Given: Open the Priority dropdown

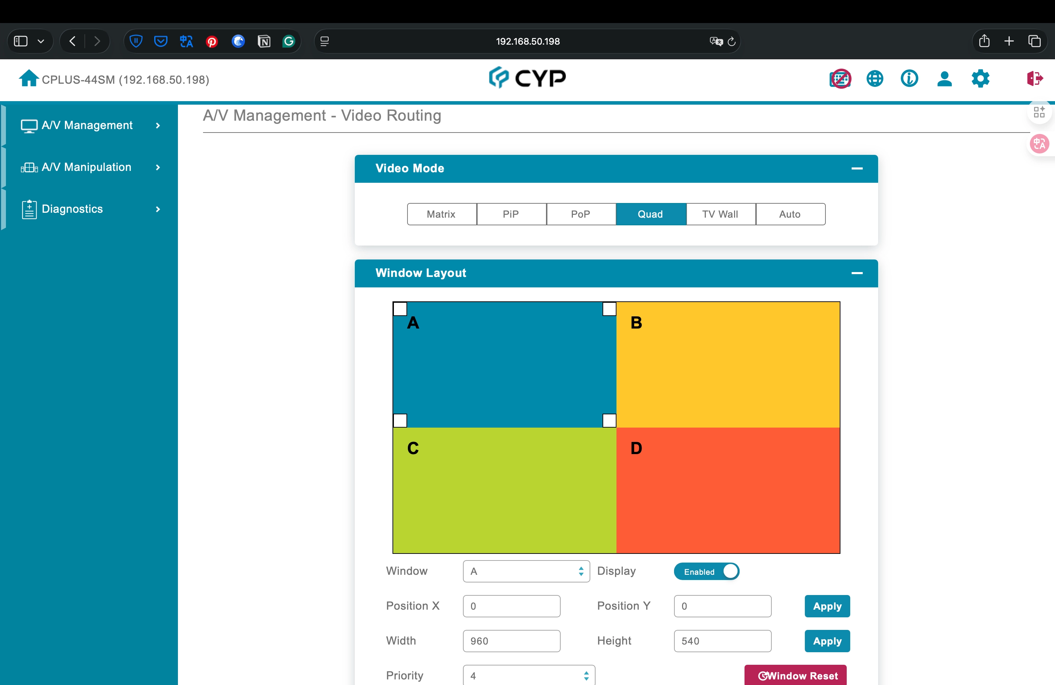Looking at the screenshot, I should point(529,676).
